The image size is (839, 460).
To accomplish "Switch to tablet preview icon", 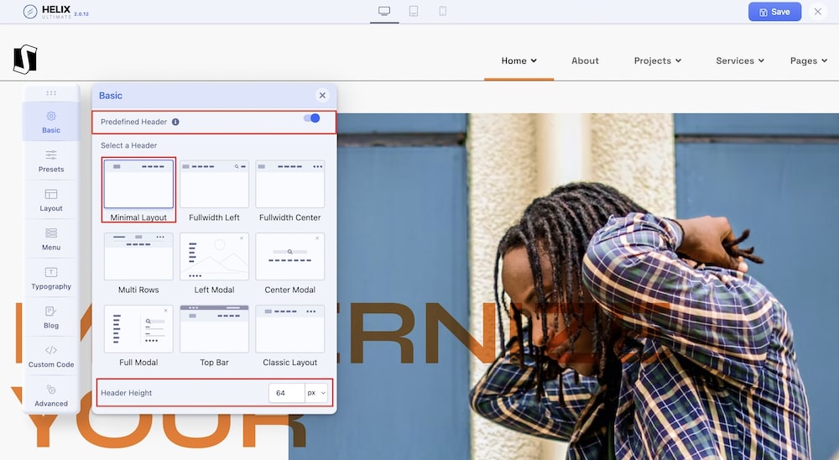I will (414, 11).
